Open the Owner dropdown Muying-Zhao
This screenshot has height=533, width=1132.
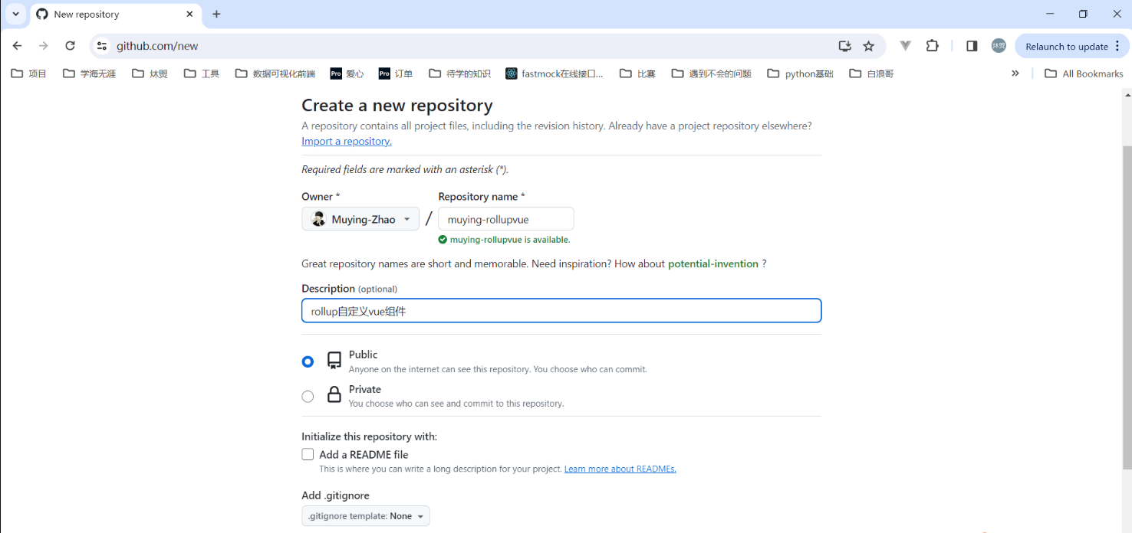click(x=360, y=219)
